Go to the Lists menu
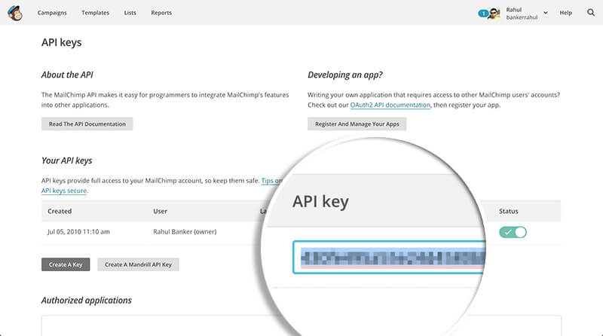 (x=130, y=13)
